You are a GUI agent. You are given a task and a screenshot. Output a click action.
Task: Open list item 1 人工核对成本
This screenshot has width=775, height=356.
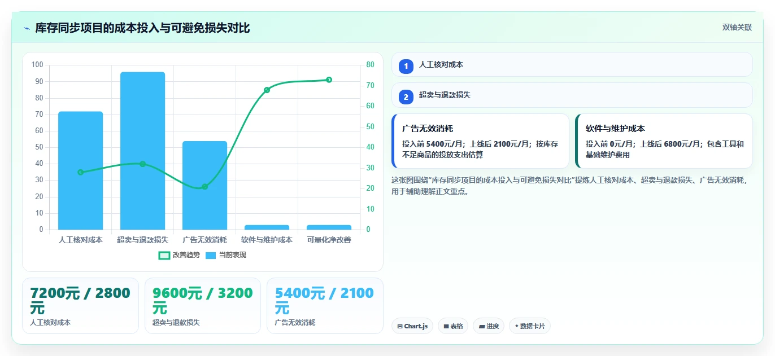tap(572, 64)
